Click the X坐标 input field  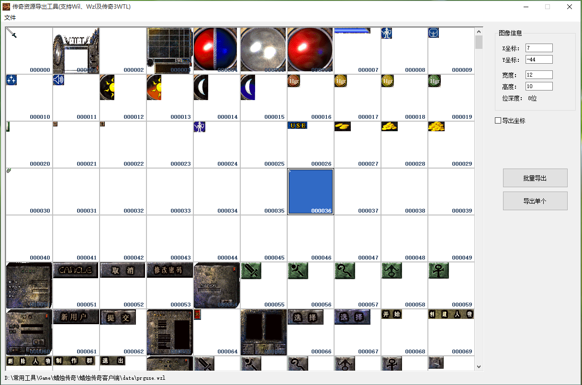click(539, 48)
